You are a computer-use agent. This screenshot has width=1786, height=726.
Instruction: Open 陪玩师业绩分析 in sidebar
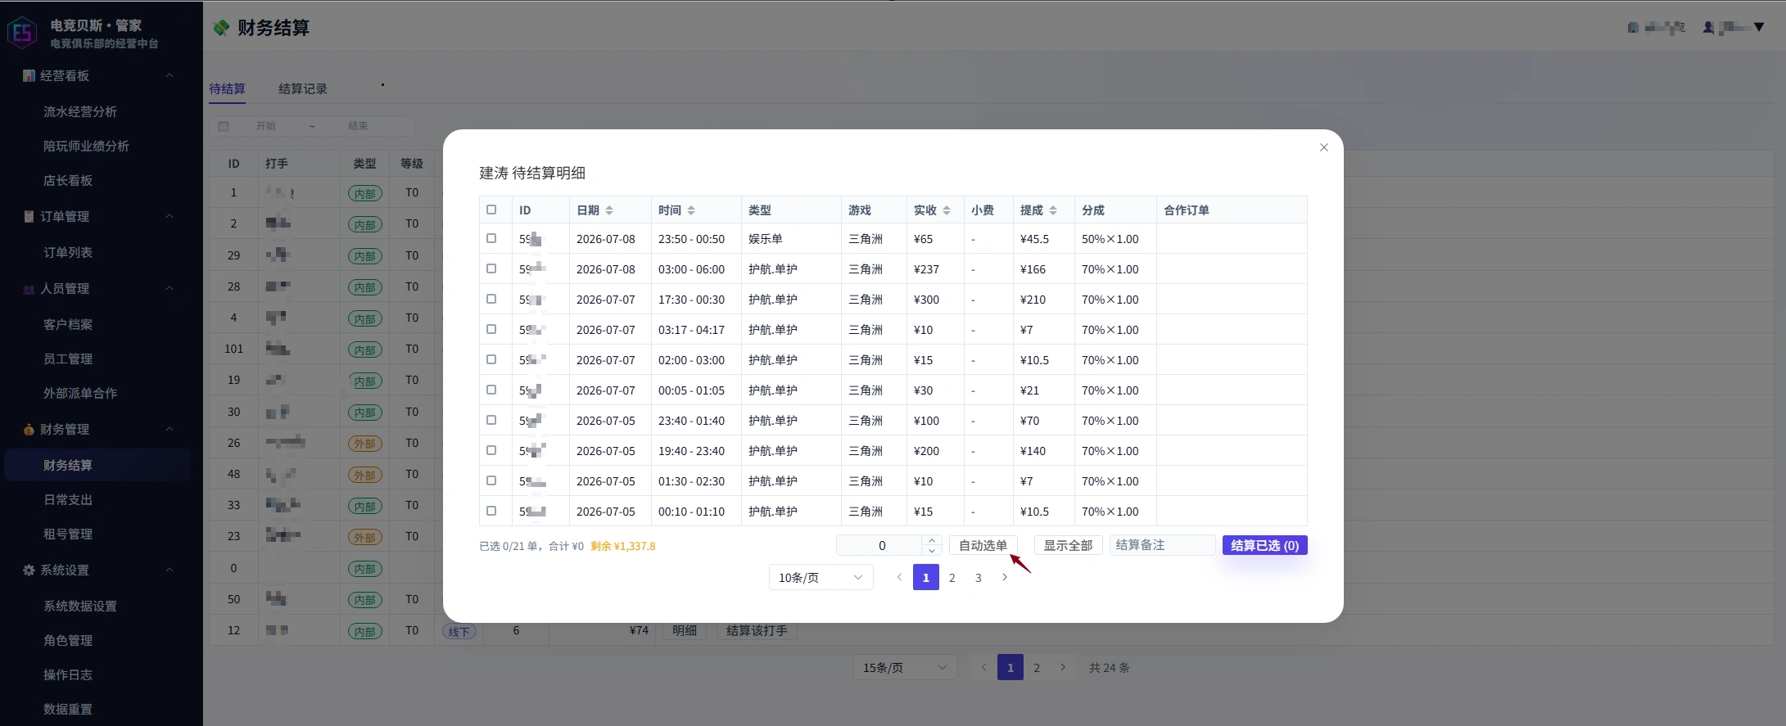click(86, 146)
